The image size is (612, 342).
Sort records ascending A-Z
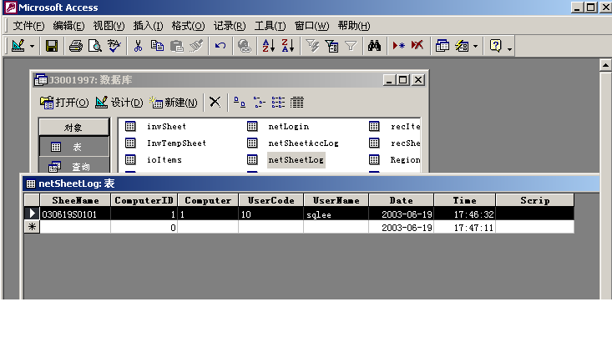(268, 47)
